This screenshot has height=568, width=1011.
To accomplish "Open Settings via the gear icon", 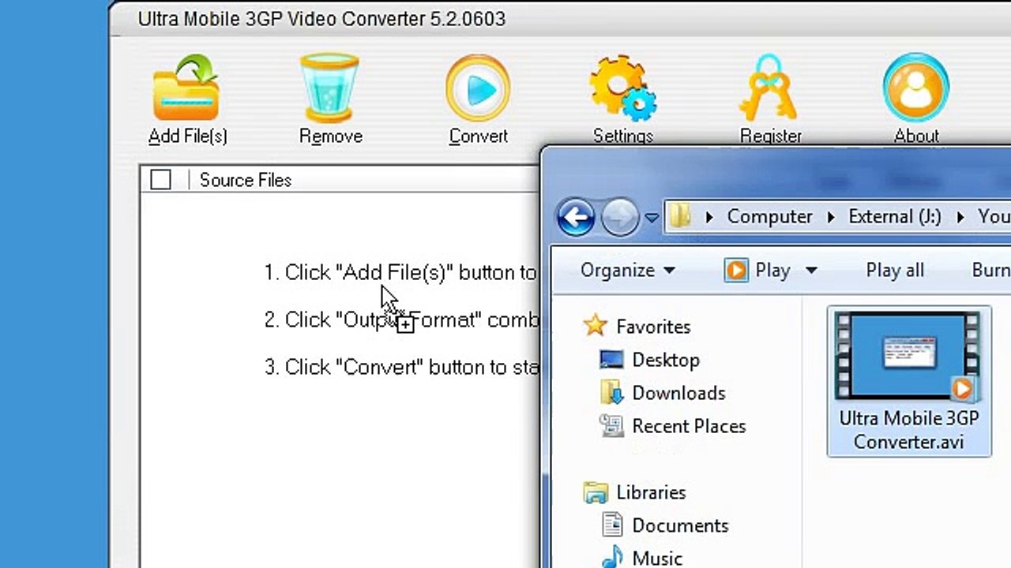I will click(622, 88).
